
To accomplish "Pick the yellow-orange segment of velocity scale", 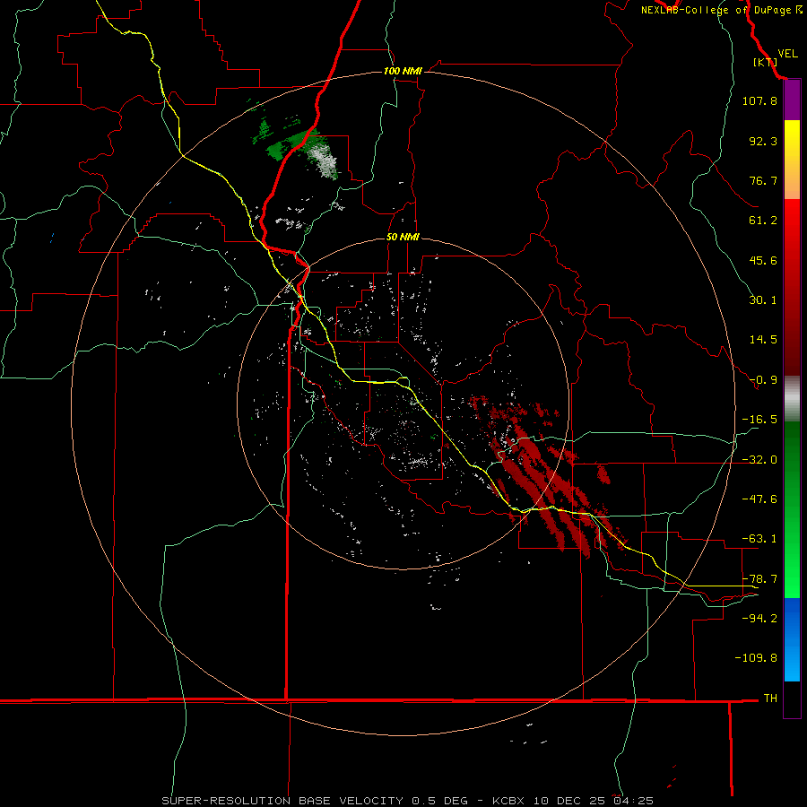I will pos(792,160).
